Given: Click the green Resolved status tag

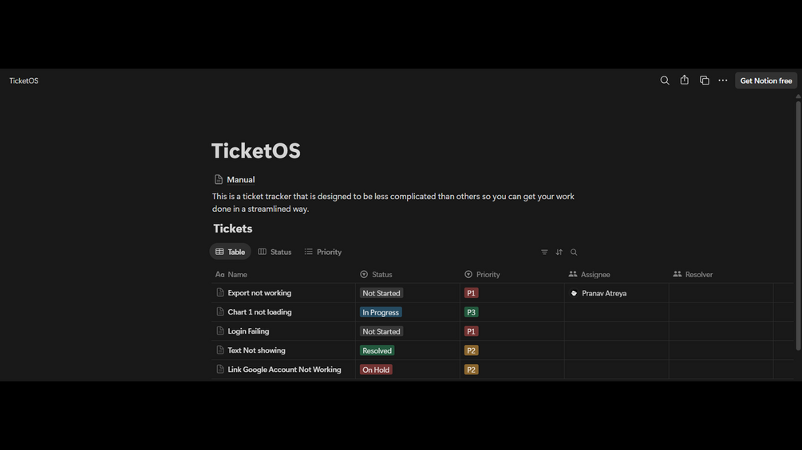Looking at the screenshot, I should 377,350.
